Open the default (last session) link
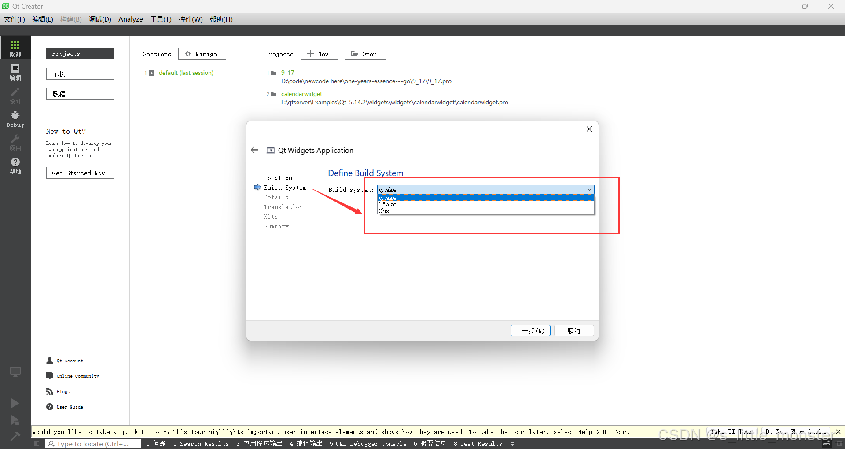845x449 pixels. click(186, 73)
